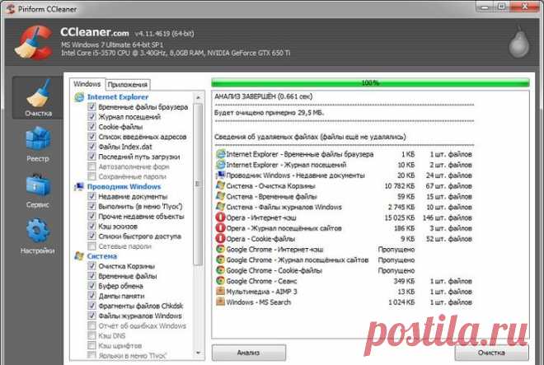The width and height of the screenshot is (544, 365).
Task: Uncheck Журнал посещений checkbox
Action: coord(91,117)
